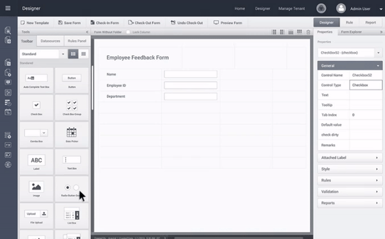Image resolution: width=385 pixels, height=239 pixels.
Task: Click the FV icon in the left sidebar
Action: 8,145
